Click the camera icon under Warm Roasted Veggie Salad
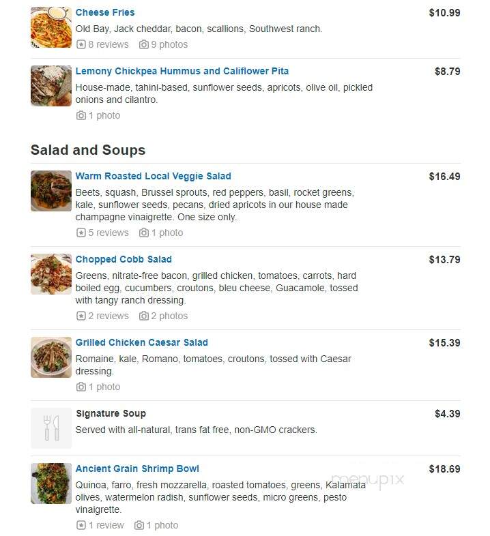 coord(144,233)
